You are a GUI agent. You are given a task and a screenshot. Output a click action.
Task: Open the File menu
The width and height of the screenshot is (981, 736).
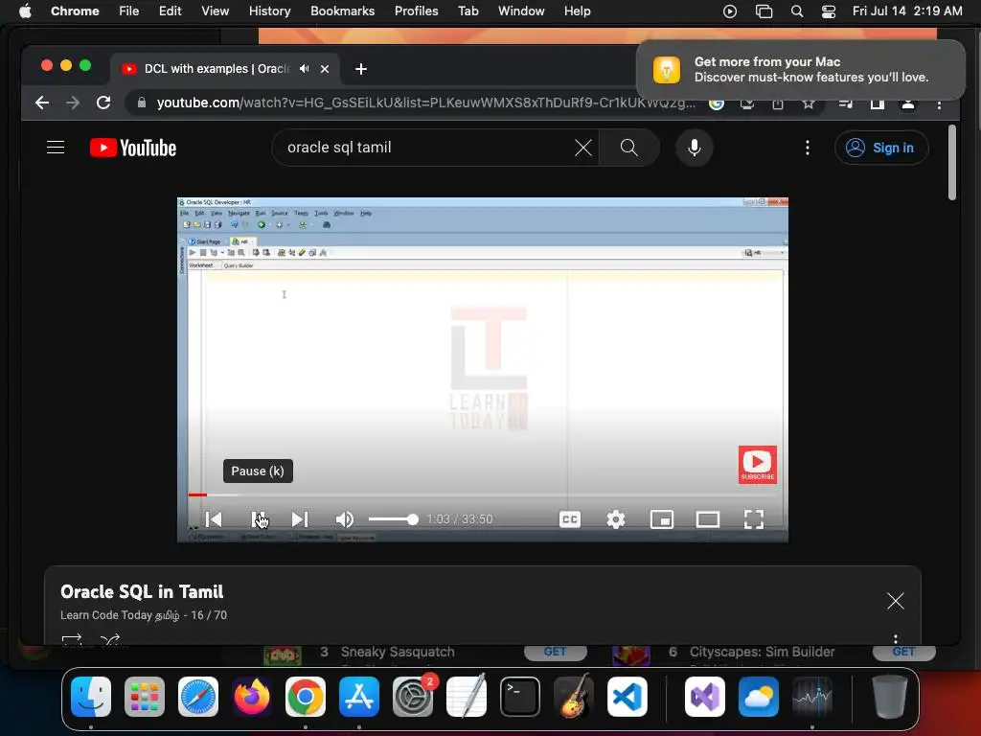coord(129,11)
